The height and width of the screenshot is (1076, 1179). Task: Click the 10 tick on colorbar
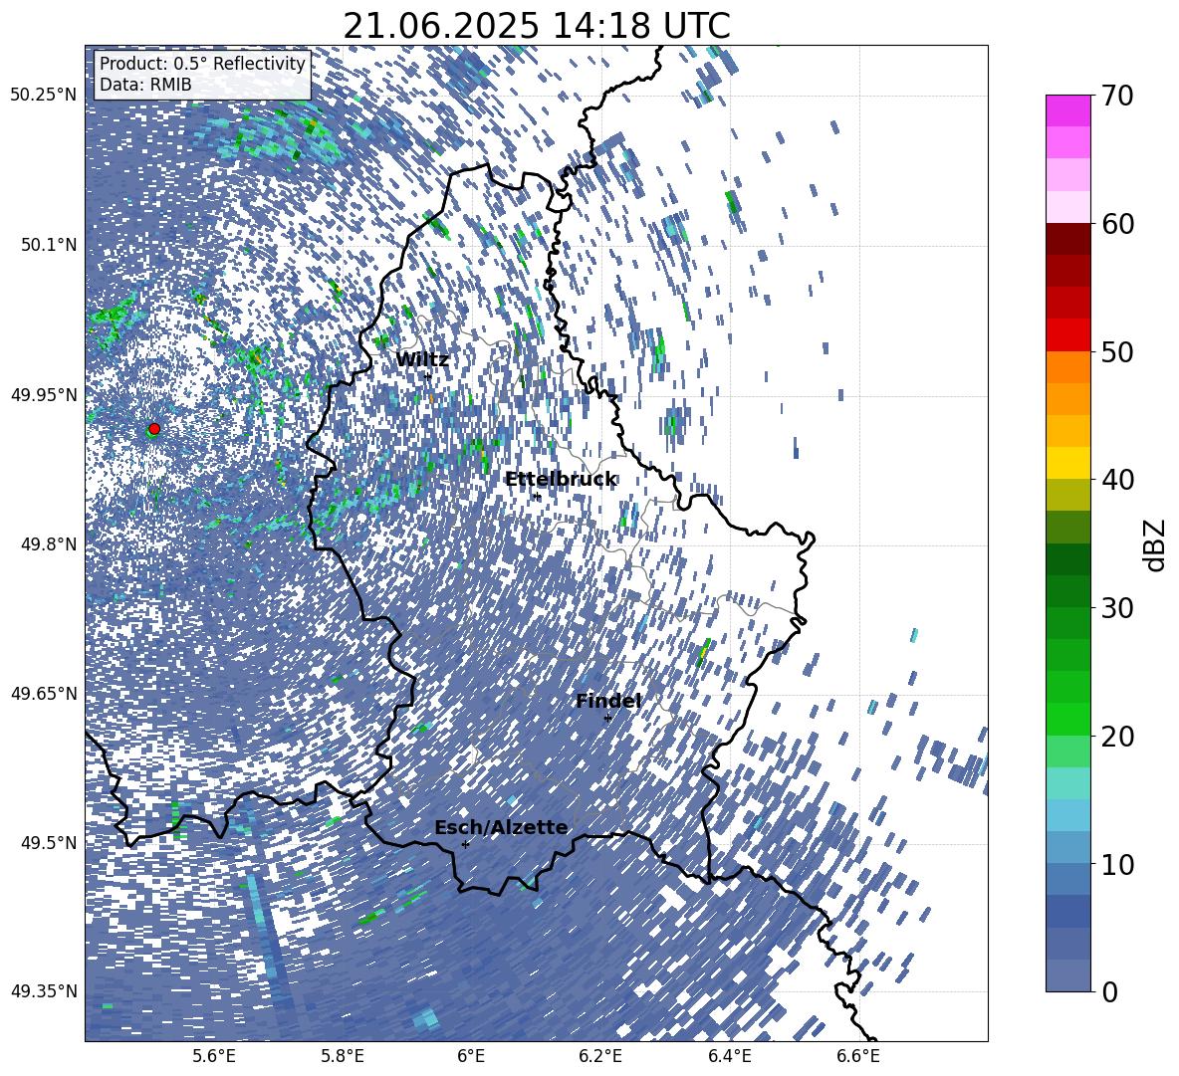click(x=1116, y=864)
